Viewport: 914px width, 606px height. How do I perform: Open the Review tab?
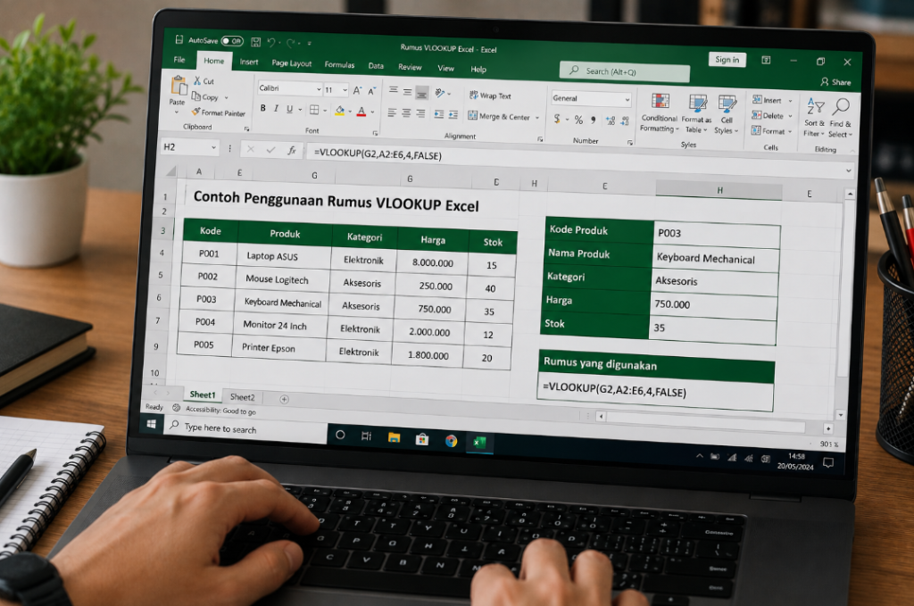pos(410,67)
